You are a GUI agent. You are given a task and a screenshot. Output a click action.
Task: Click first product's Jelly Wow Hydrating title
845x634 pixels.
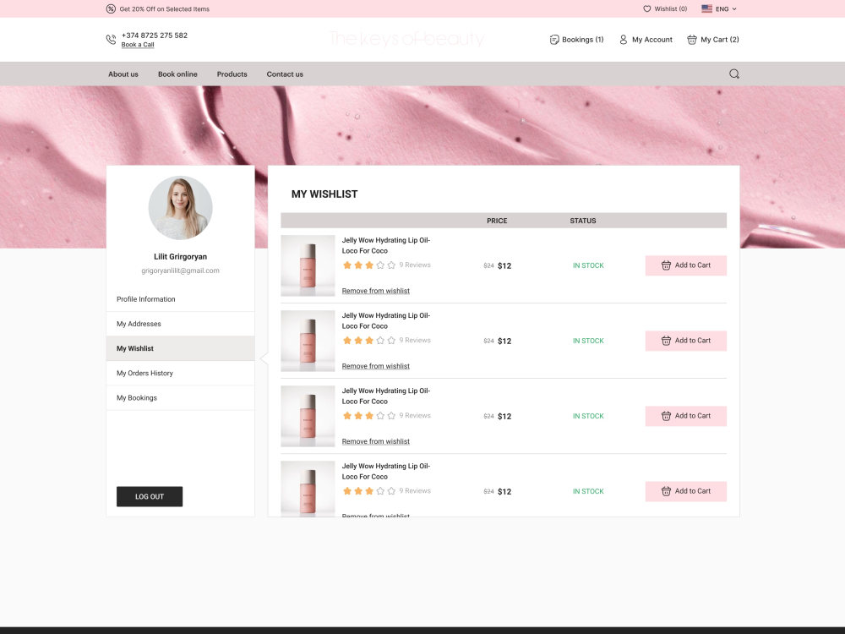point(386,245)
